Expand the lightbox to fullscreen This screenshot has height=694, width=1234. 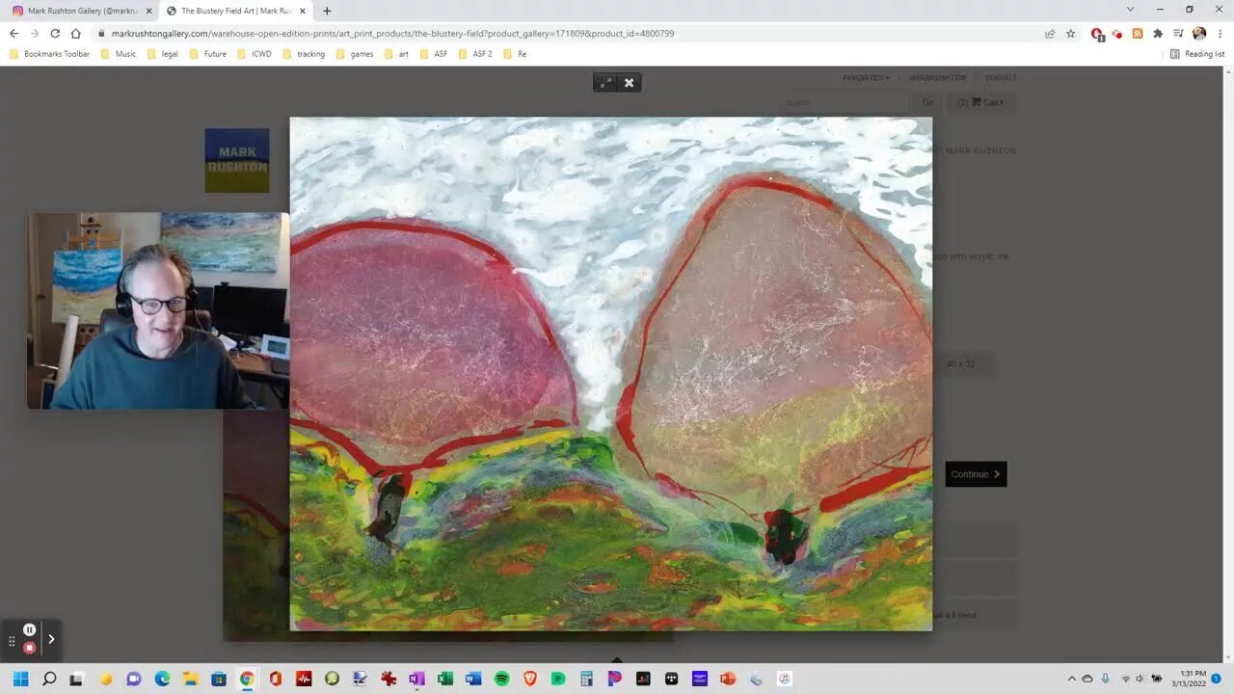click(605, 83)
